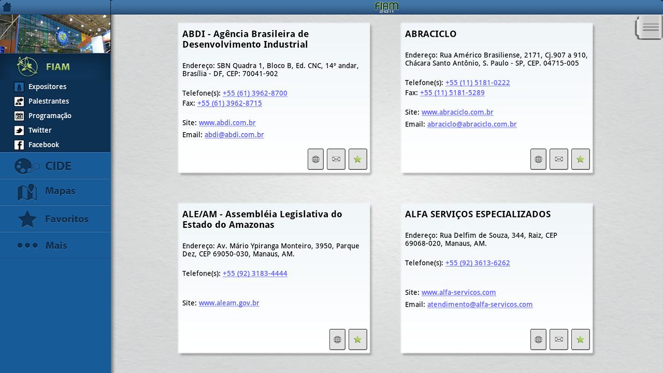The width and height of the screenshot is (663, 373).
Task: Select the FIAM section in sidebar
Action: (55, 66)
